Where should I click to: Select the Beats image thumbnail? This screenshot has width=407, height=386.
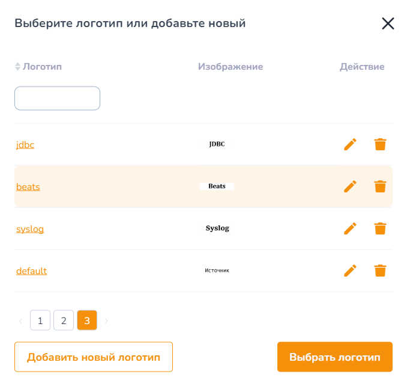tap(217, 186)
